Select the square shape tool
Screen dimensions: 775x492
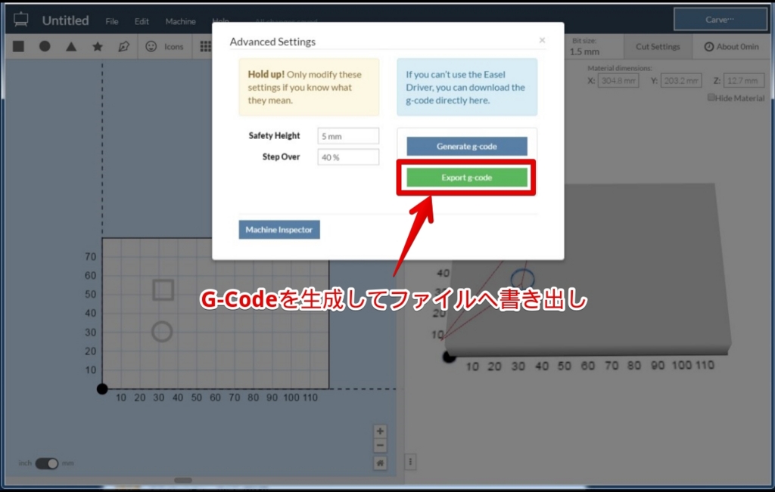pyautogui.click(x=18, y=46)
